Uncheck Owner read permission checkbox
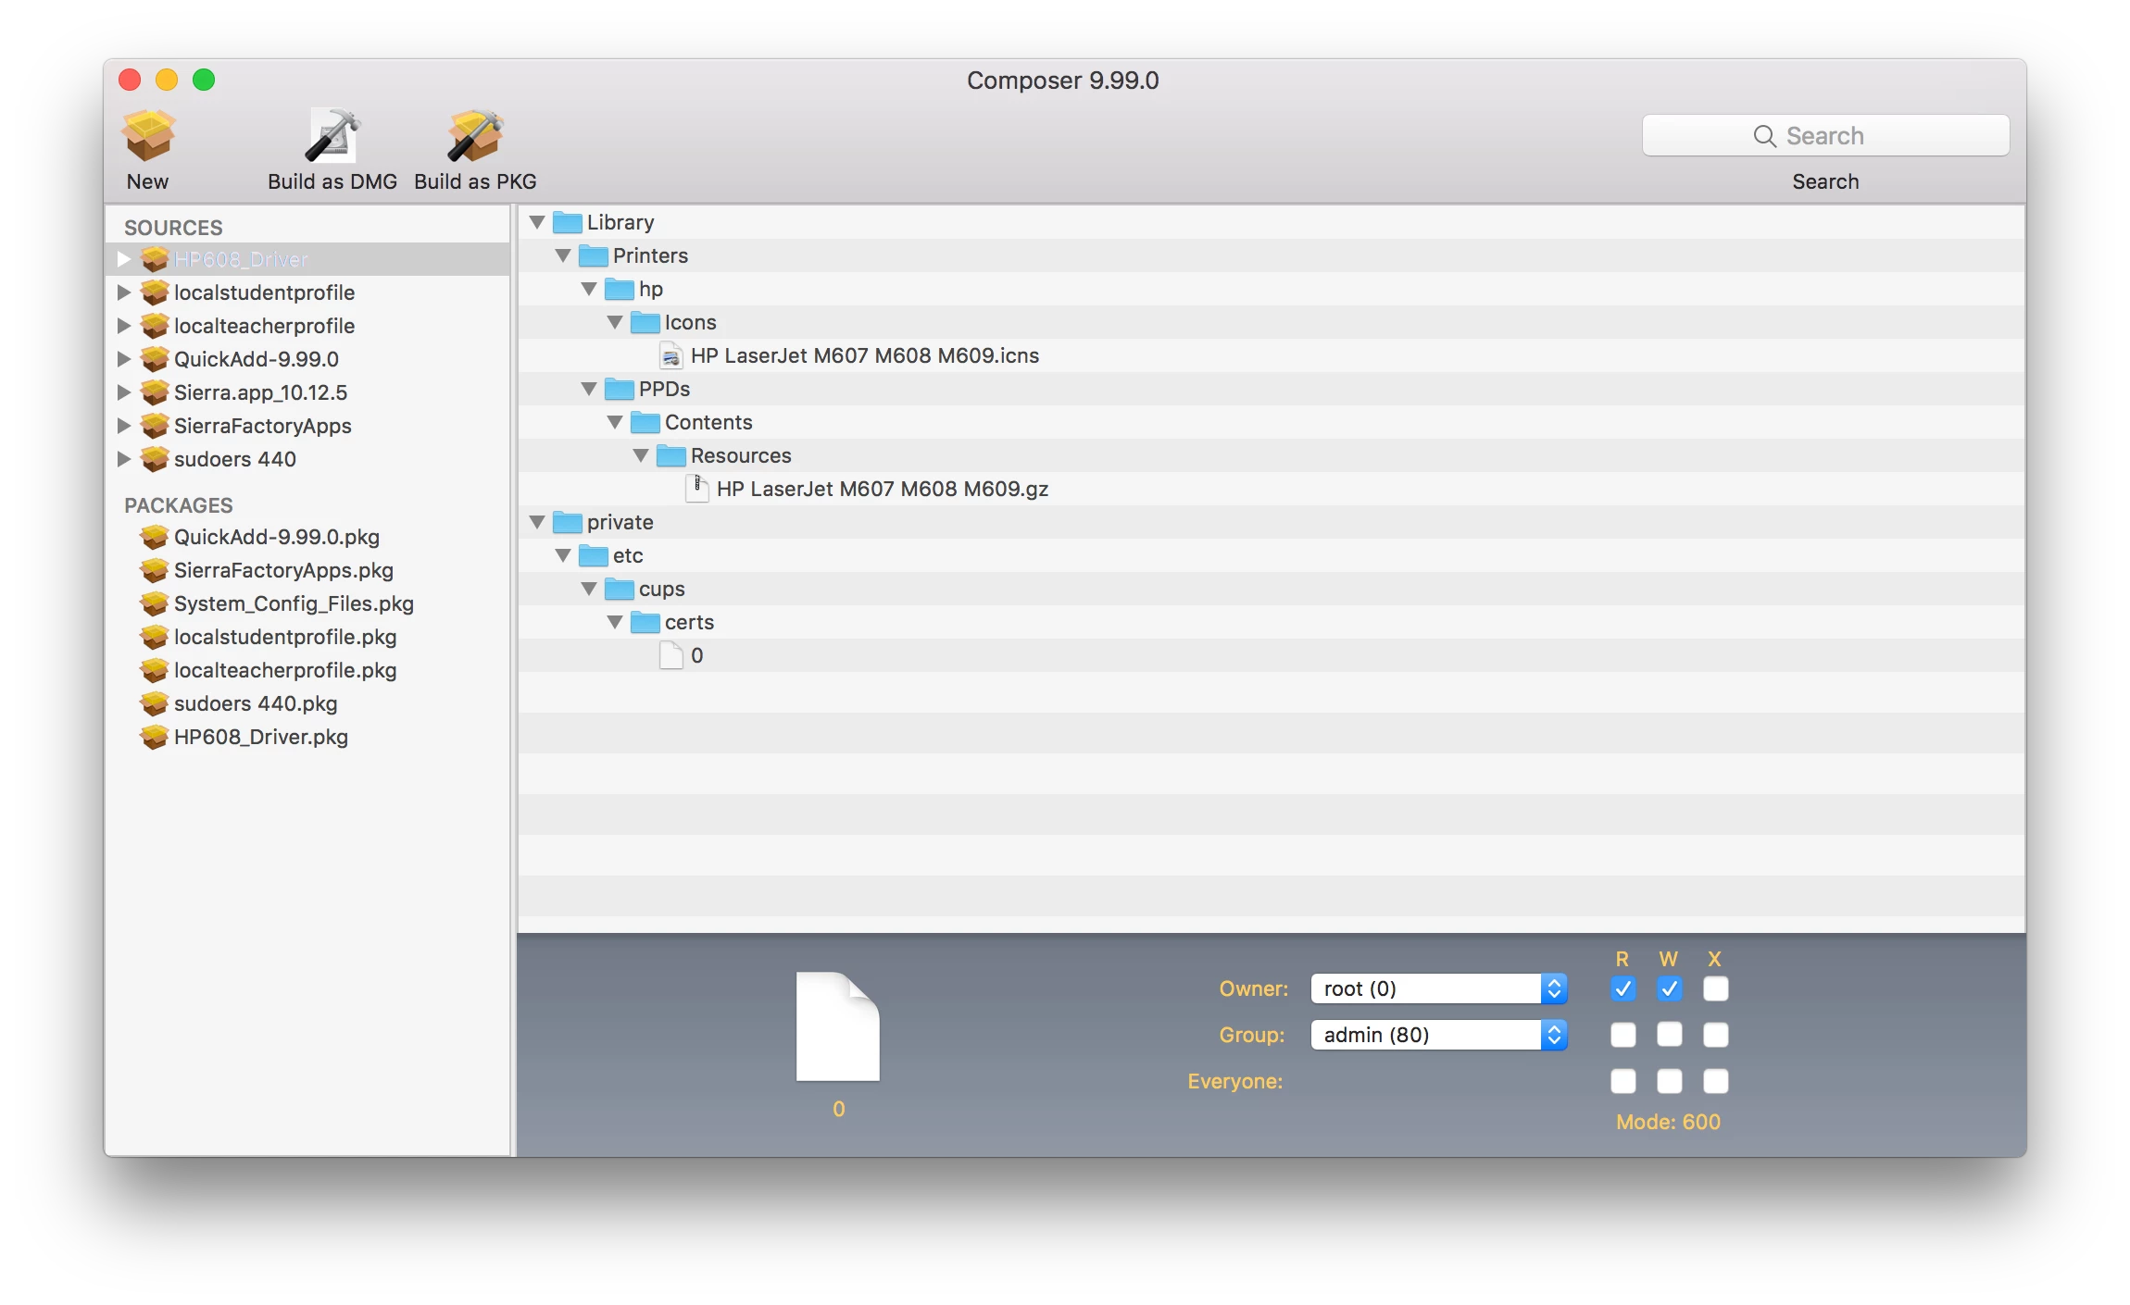Screen dimensions: 2130x1305 1623,988
